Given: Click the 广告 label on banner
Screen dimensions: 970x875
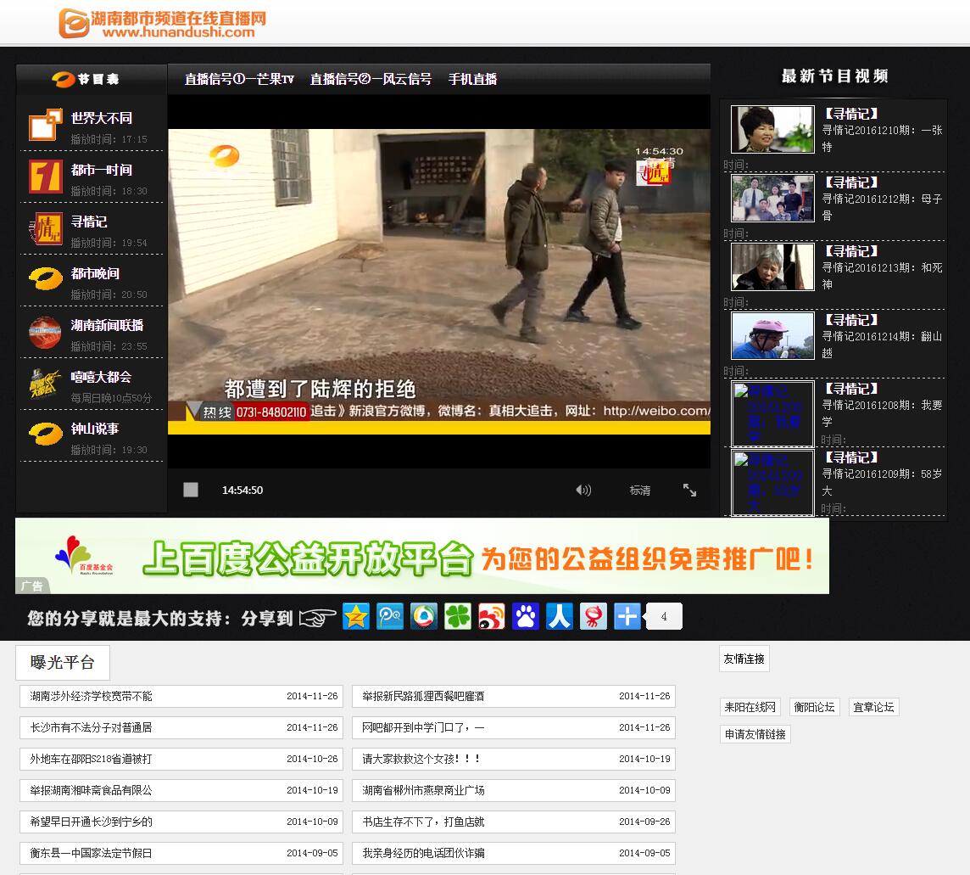Looking at the screenshot, I should (31, 586).
